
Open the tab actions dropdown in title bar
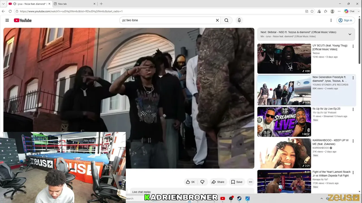click(x=3, y=4)
